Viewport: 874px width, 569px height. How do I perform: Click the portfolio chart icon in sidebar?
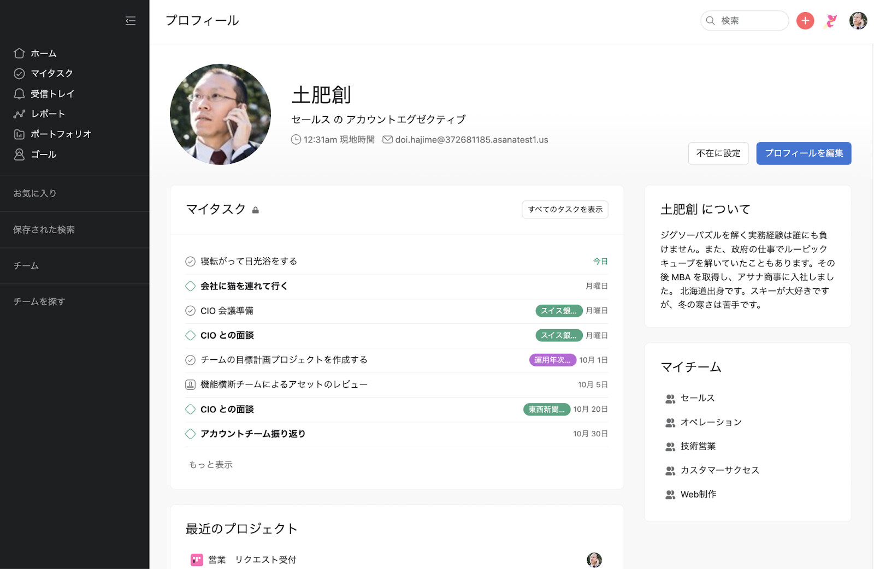(20, 134)
